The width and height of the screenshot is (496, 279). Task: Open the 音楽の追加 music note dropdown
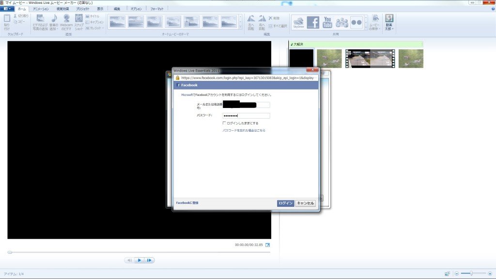(54, 22)
